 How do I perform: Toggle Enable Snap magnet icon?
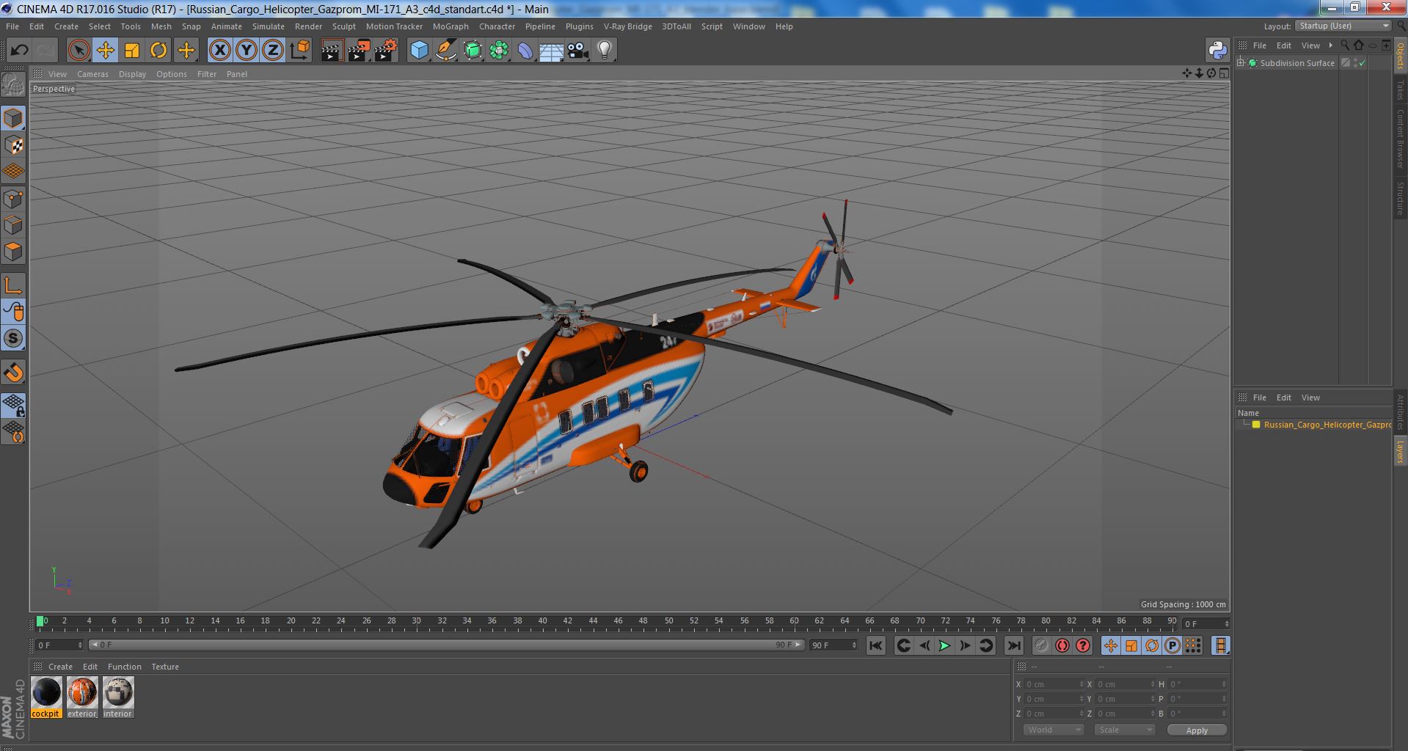coord(14,373)
